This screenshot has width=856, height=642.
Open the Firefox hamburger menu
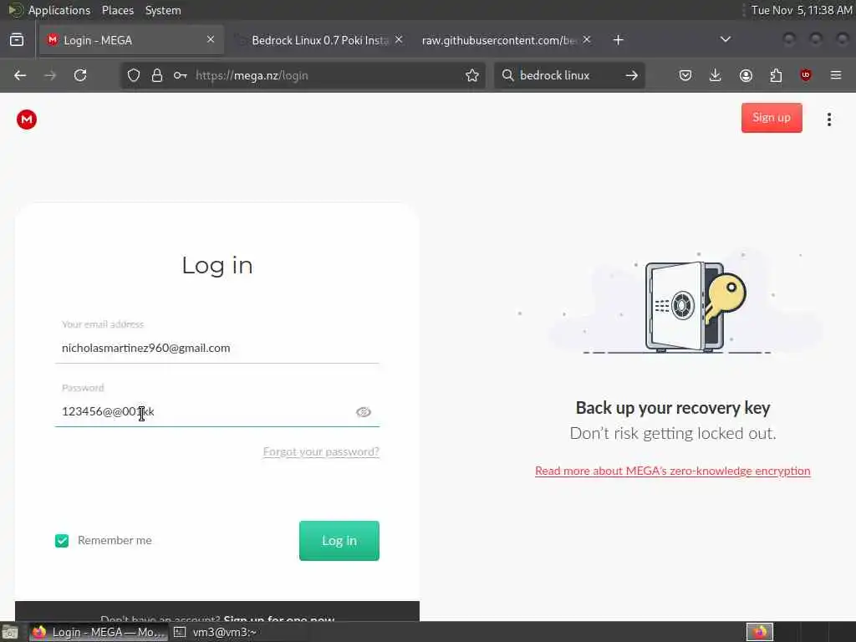836,75
